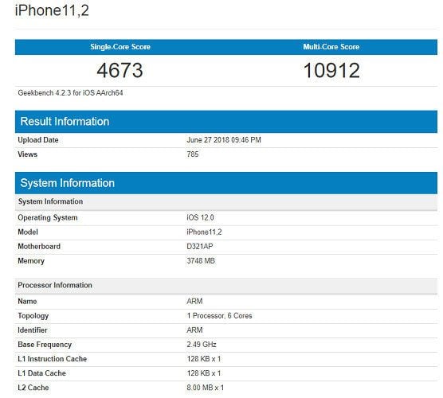Click 128 KB x 1 in L1 Data Cache row
443x398 pixels.
click(x=204, y=373)
